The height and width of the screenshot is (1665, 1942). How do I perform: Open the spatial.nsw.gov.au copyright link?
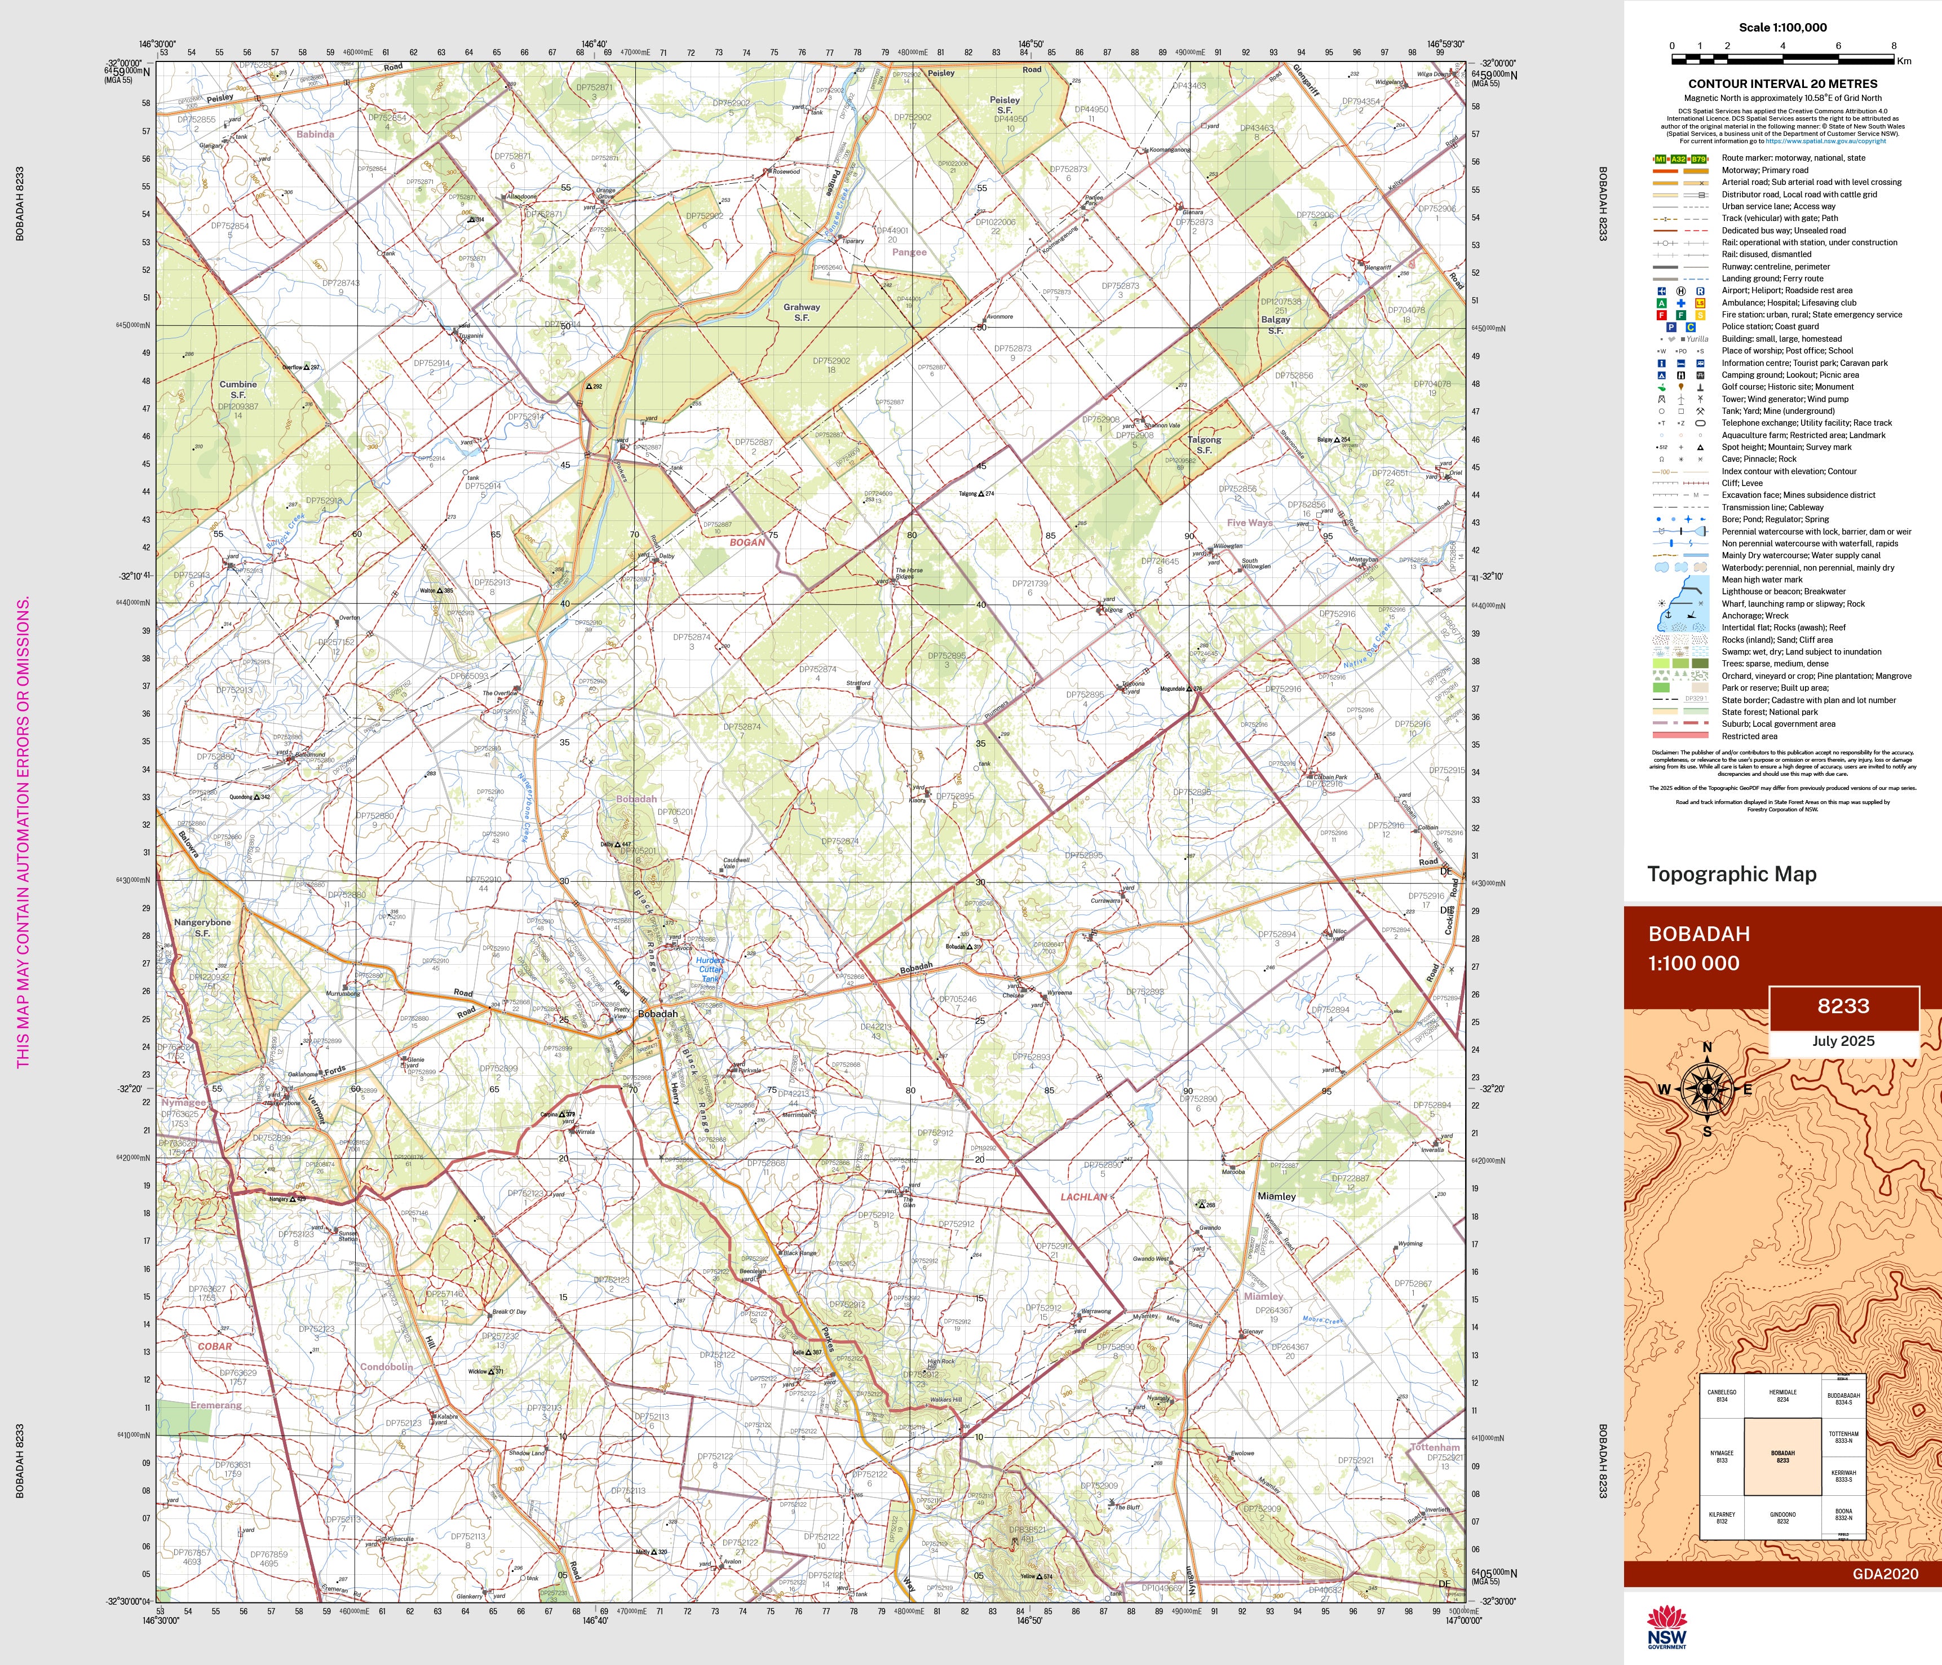point(1826,140)
